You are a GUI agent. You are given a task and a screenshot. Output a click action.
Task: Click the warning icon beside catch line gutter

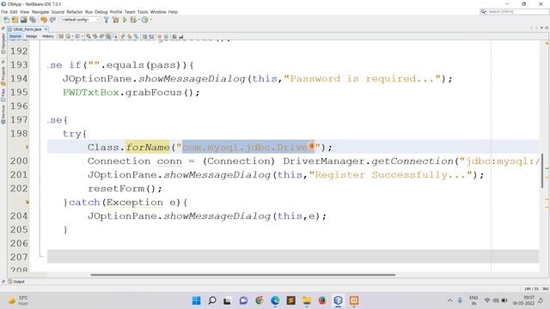click(27, 203)
